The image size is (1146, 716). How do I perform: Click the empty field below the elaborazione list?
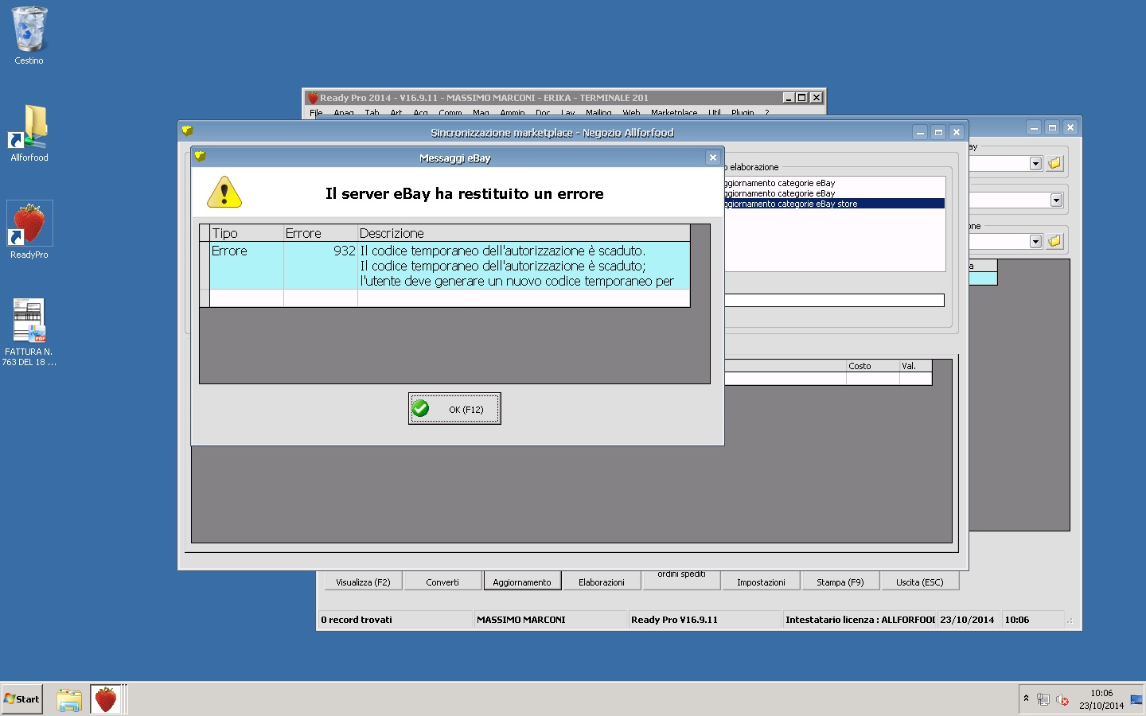(834, 300)
